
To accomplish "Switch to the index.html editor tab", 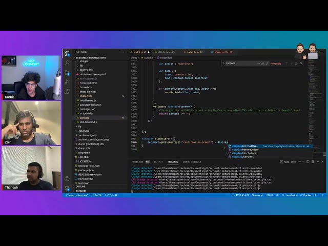I will pos(193,52).
